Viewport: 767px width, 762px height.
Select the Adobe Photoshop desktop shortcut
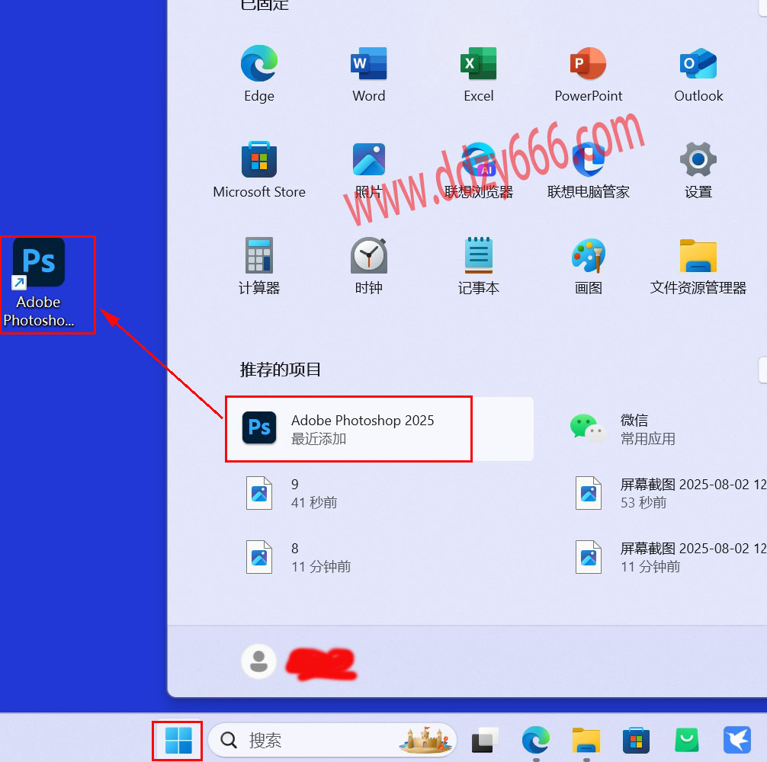[39, 283]
